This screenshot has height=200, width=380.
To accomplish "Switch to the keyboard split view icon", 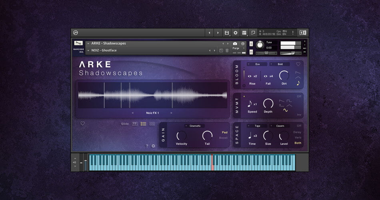I will point(135,124).
